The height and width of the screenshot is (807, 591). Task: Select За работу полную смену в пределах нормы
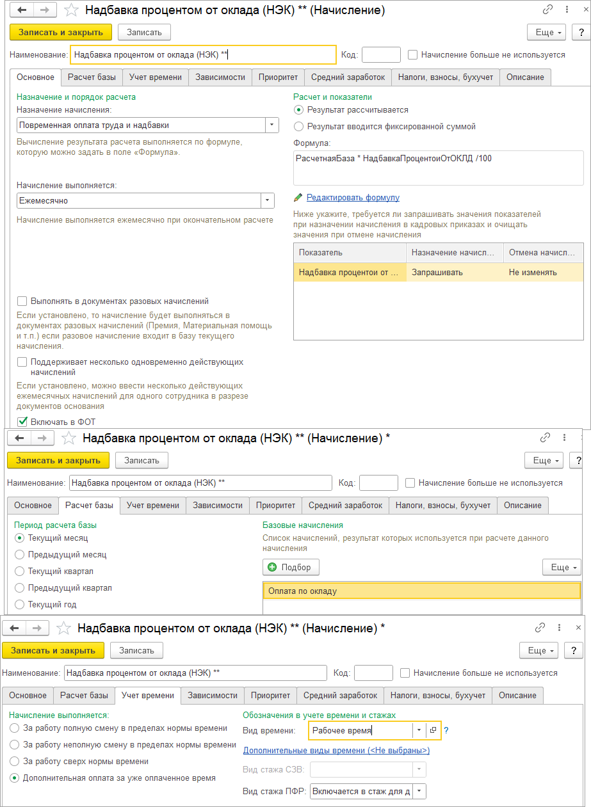pyautogui.click(x=14, y=728)
